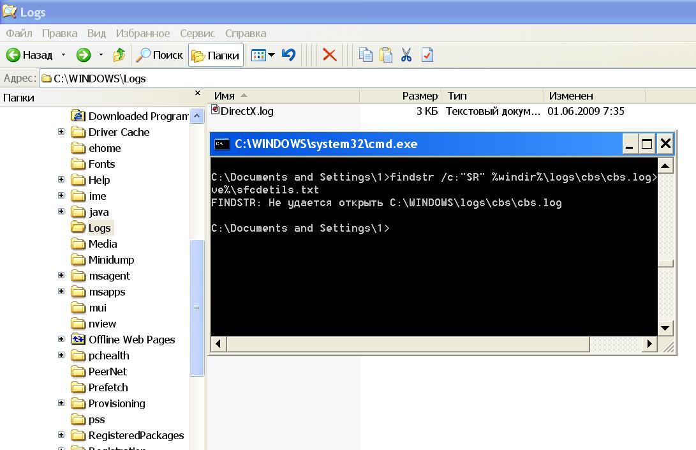Go up one folder level icon
Image resolution: width=696 pixels, height=450 pixels.
pyautogui.click(x=119, y=56)
